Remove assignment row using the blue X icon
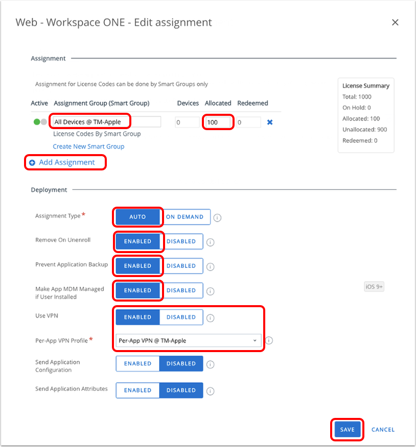The width and height of the screenshot is (416, 447). (x=270, y=122)
